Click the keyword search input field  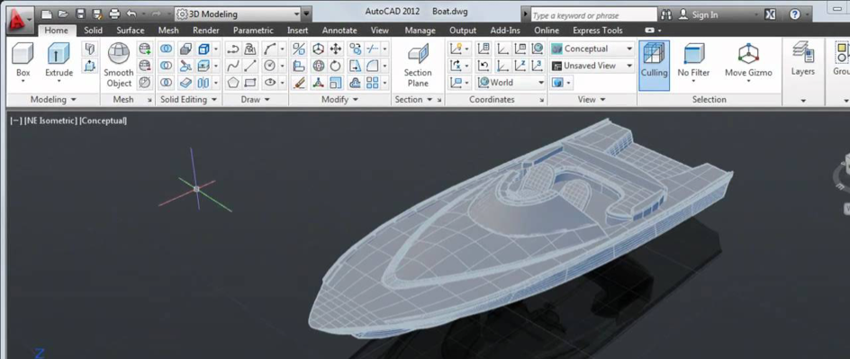[593, 15]
